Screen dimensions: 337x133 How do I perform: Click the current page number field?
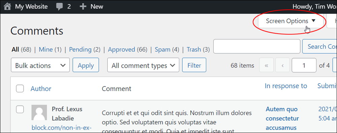click(x=304, y=65)
